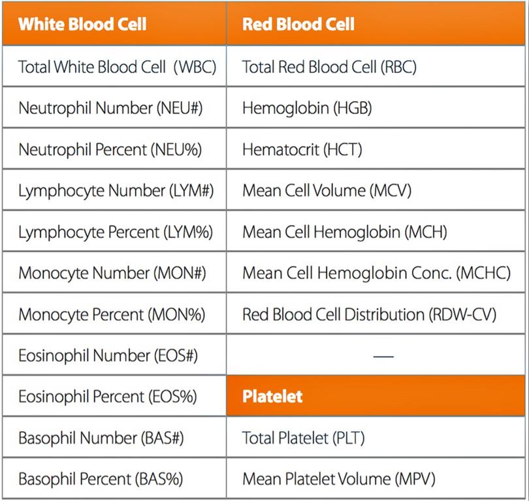The height and width of the screenshot is (501, 529).
Task: Click the Hematocrit (HCT) entry
Action: pyautogui.click(x=302, y=149)
